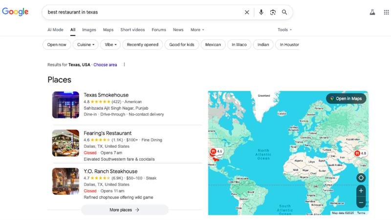The image size is (391, 220).
Task: Open the Search Labs flask icon
Action: 372,12
